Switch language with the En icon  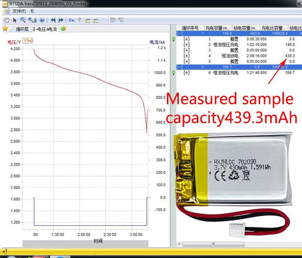click(x=71, y=20)
